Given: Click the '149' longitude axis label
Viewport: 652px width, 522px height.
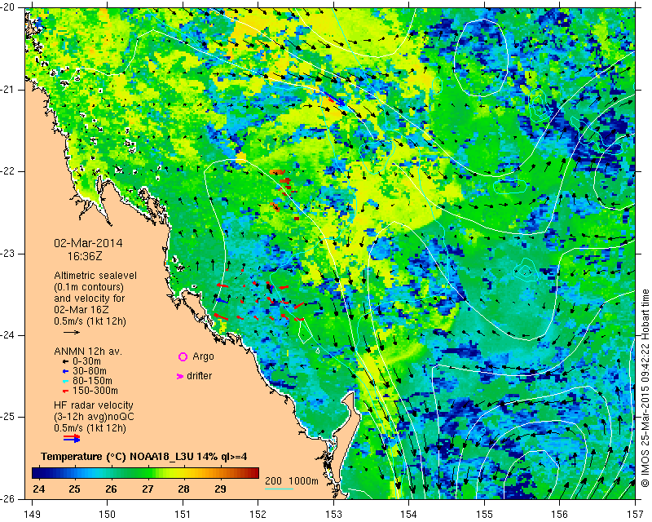Looking at the screenshot, I should click(32, 515).
